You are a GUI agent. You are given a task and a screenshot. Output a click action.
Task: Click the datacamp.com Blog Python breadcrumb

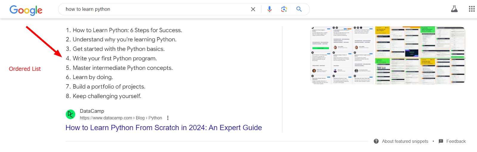(121, 118)
